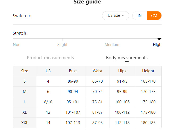173x131 pixels.
Task: Switch to Product measurements tab
Action: pos(50,58)
